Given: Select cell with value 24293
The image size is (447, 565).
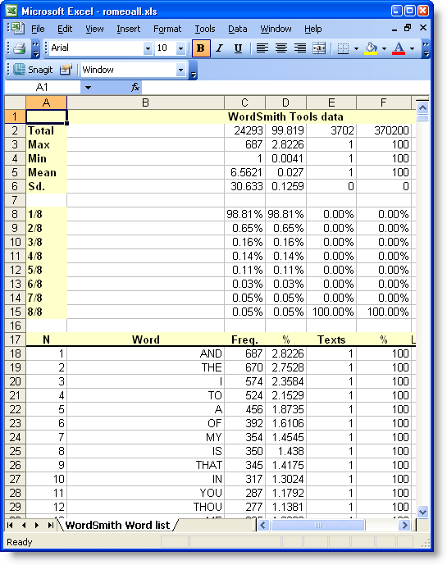Looking at the screenshot, I should (x=244, y=130).
